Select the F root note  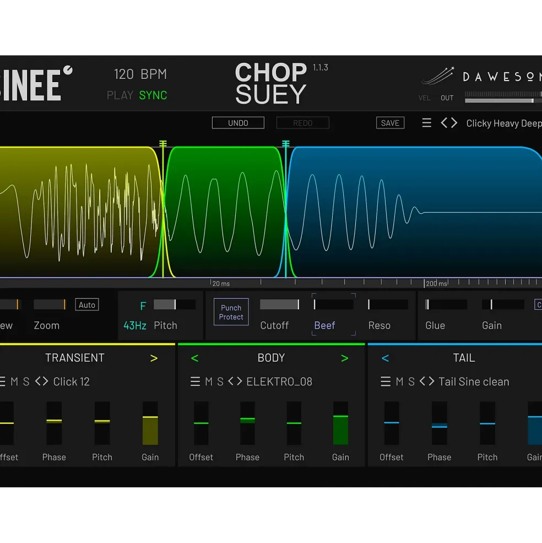pyautogui.click(x=143, y=306)
